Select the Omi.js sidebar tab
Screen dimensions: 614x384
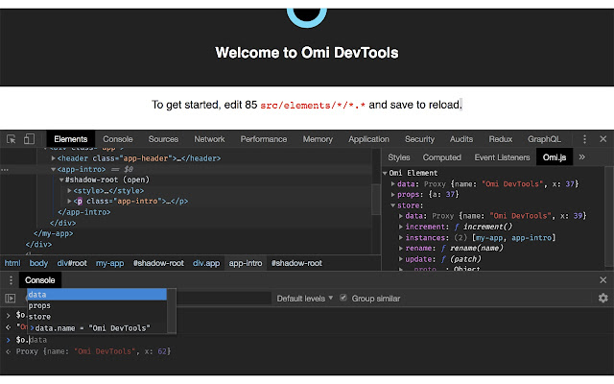coord(555,157)
